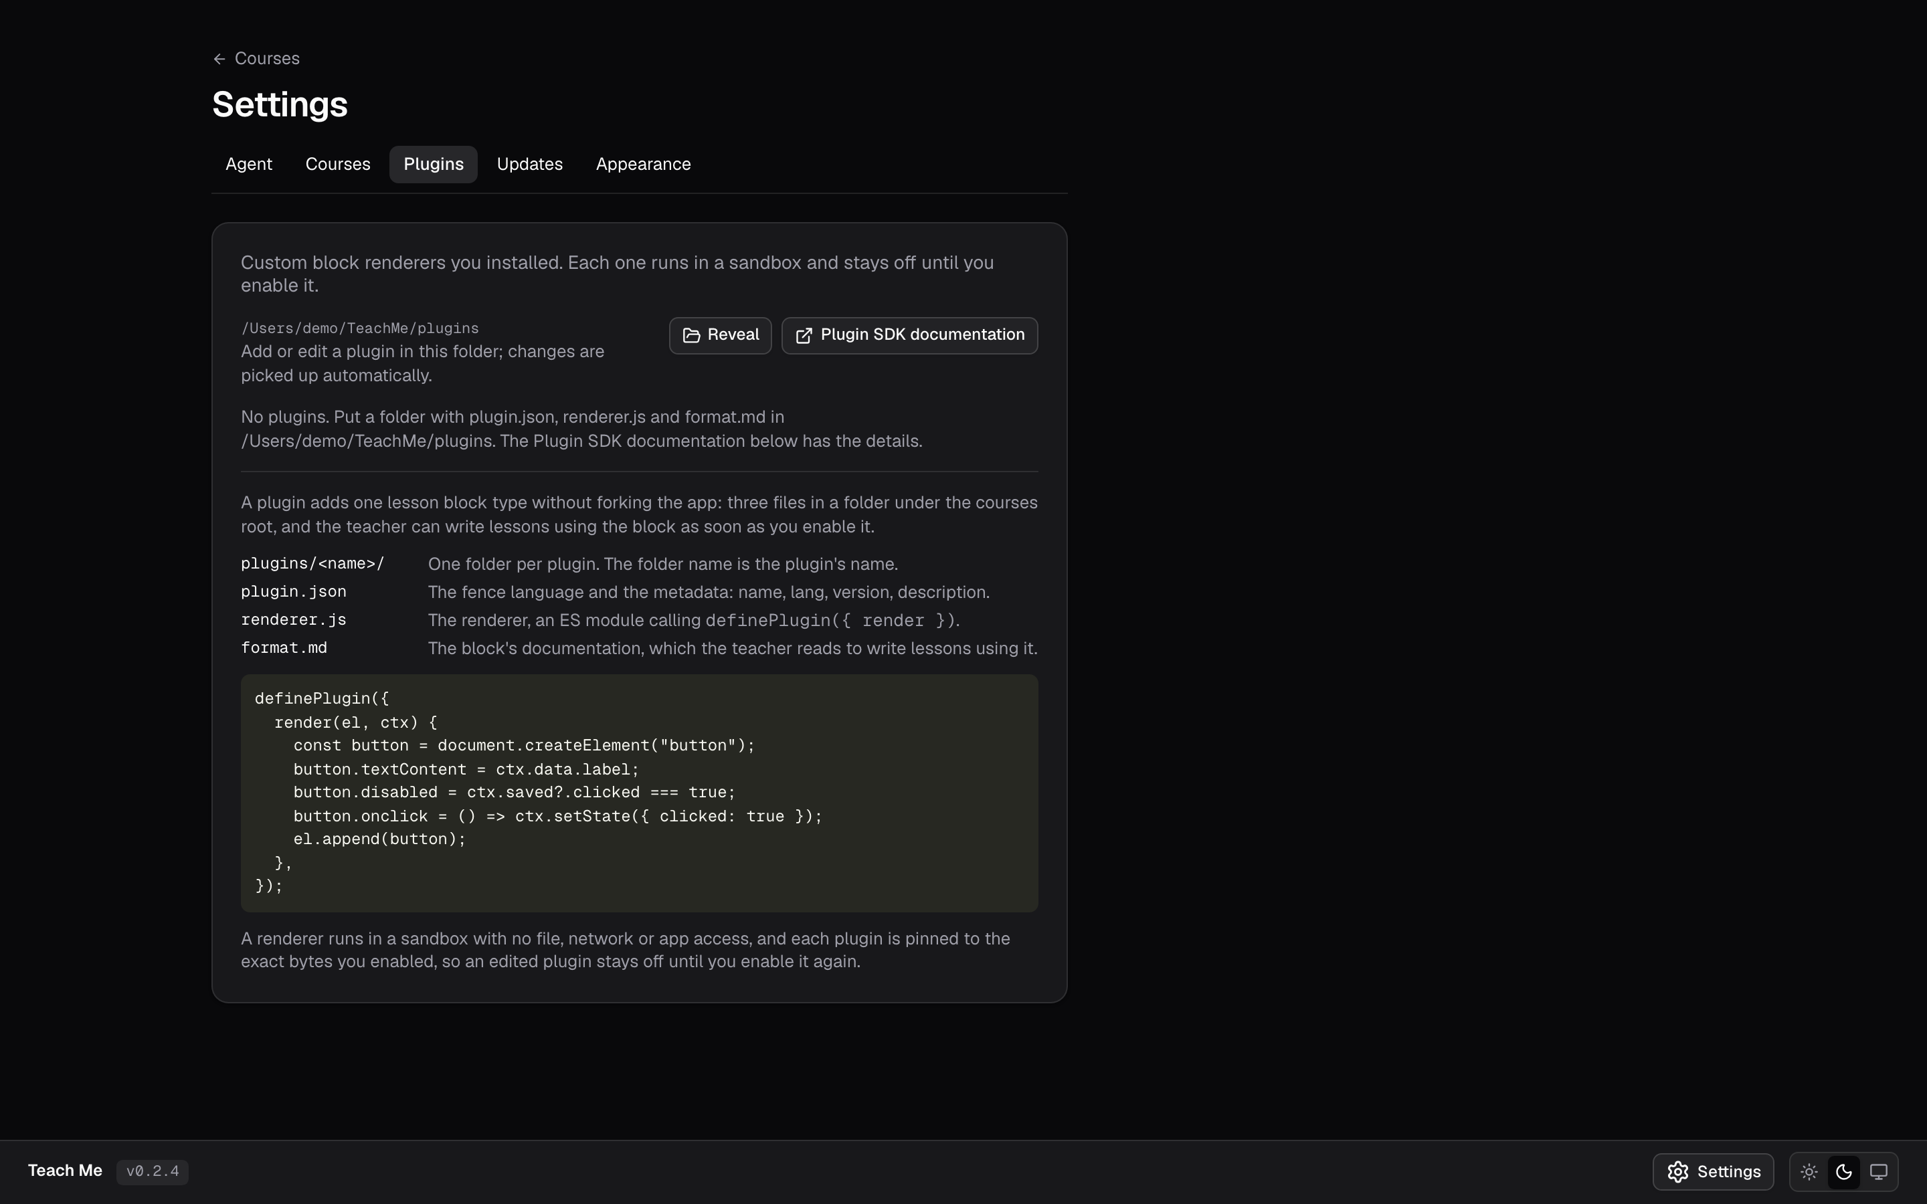1927x1204 pixels.
Task: Click the plugin.json label
Action: [293, 592]
